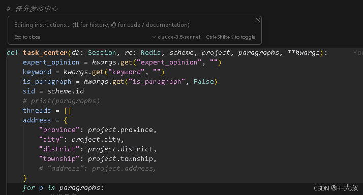Place cursor on task_center function name
Viewport: 363px width, 195px height.
(45, 53)
